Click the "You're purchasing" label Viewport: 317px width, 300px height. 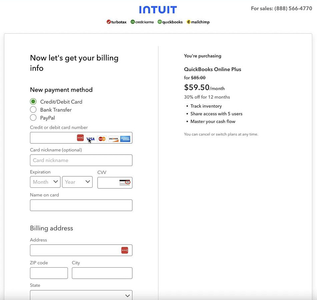[x=202, y=56]
